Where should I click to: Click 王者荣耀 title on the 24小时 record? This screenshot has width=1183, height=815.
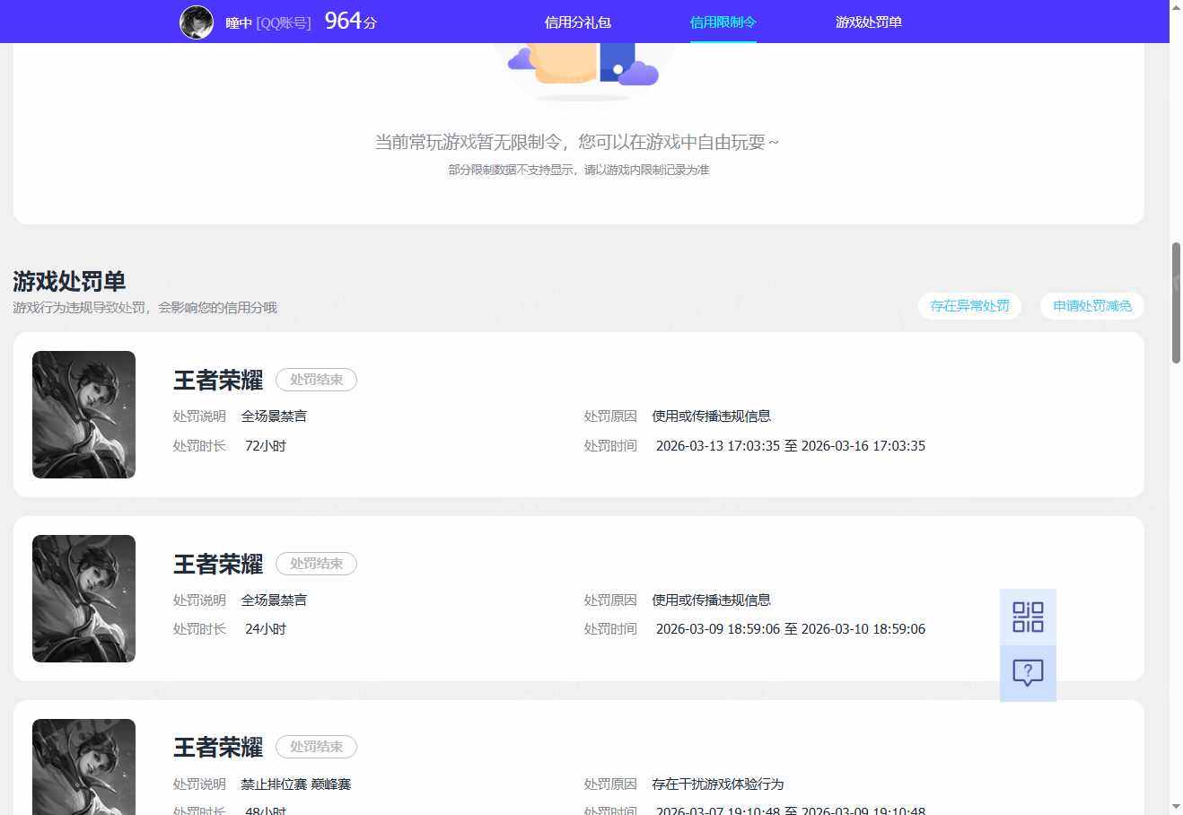(x=218, y=565)
